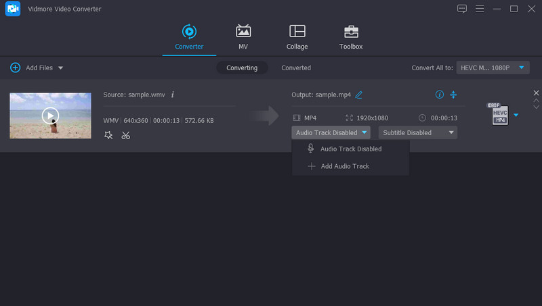Rename output file with pencil icon
The width and height of the screenshot is (542, 306).
[359, 95]
